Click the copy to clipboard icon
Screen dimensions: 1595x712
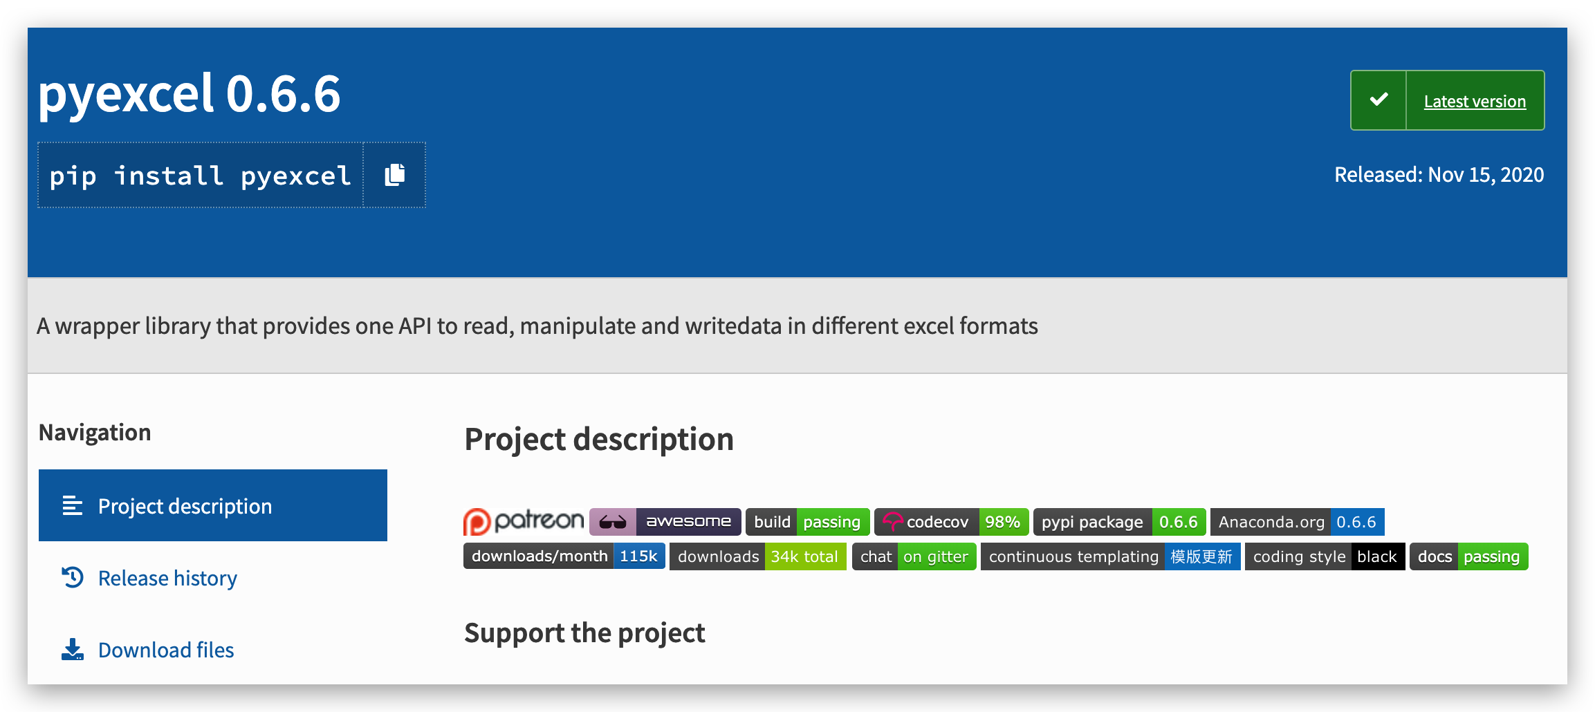coord(394,175)
